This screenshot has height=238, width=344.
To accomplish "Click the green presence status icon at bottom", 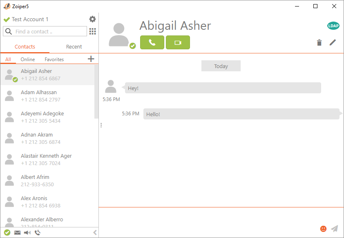I will coord(7,233).
